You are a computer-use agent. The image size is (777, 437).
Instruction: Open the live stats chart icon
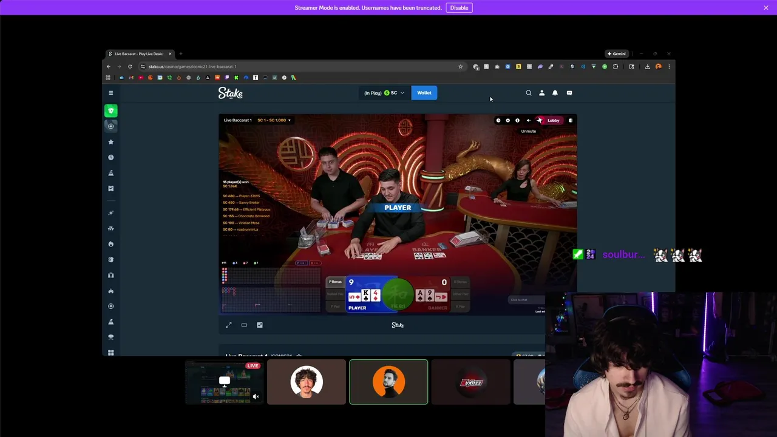pos(259,325)
